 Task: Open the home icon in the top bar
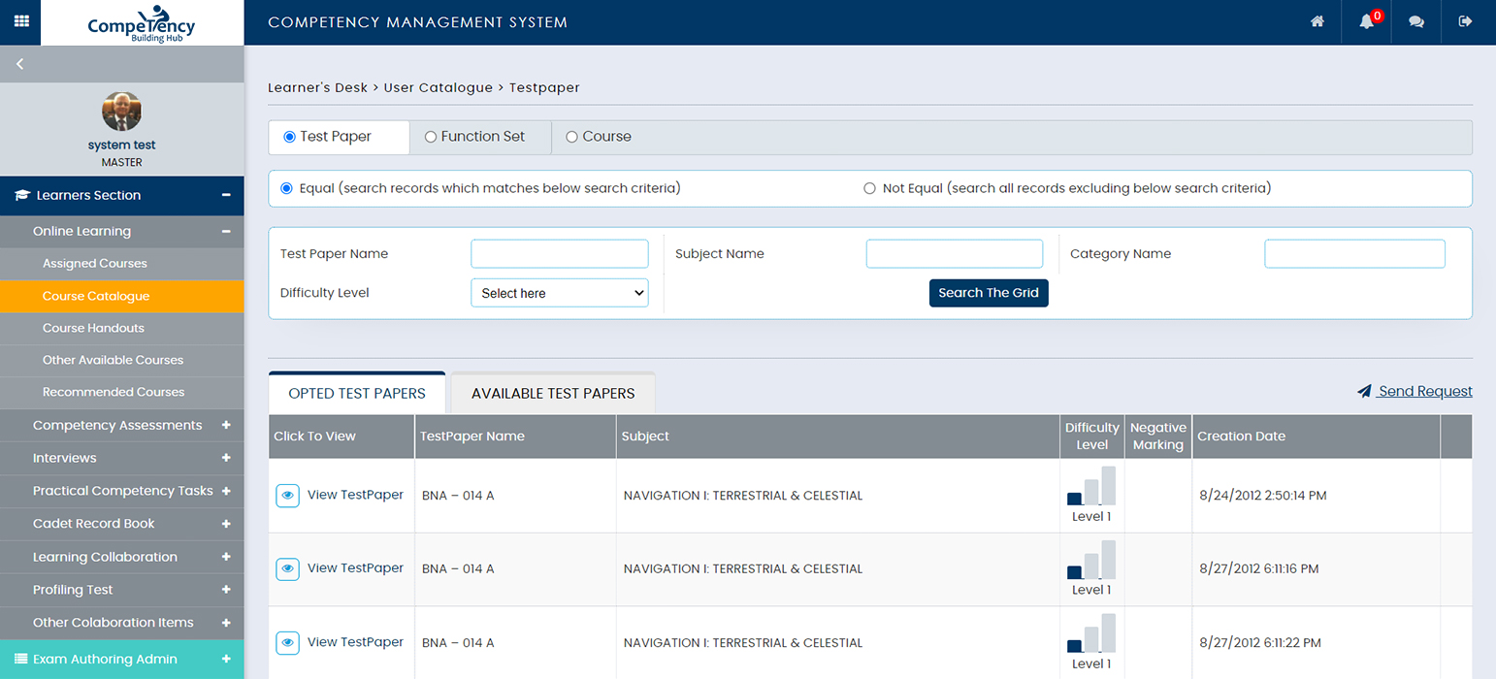pos(1317,19)
